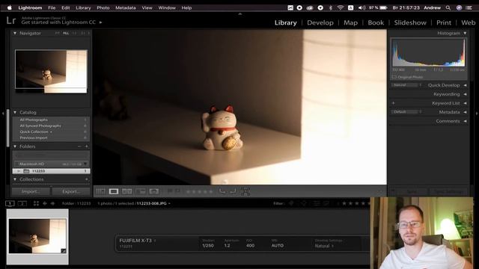Click filmstrip grid shortcut icon
479x269 pixels.
click(36, 203)
